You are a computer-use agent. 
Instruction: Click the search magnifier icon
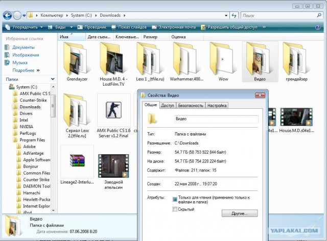pyautogui.click(x=319, y=15)
